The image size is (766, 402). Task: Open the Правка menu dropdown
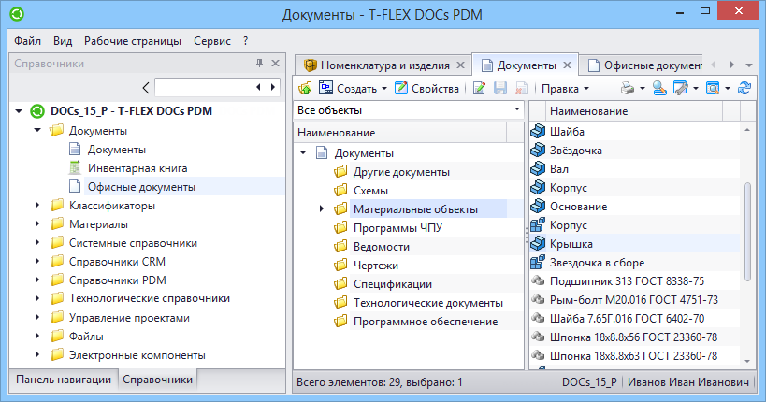pos(565,89)
